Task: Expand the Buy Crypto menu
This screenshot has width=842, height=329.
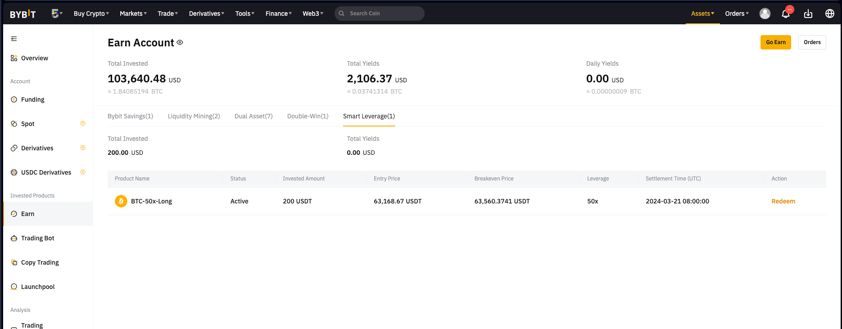Action: tap(91, 14)
